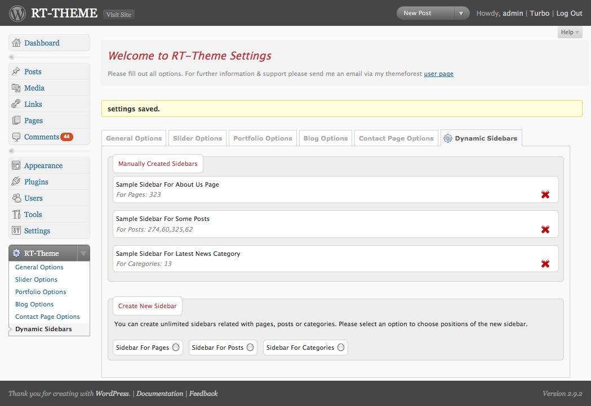The height and width of the screenshot is (406, 591).
Task: Click the WordPress link in footer
Action: pyautogui.click(x=112, y=394)
